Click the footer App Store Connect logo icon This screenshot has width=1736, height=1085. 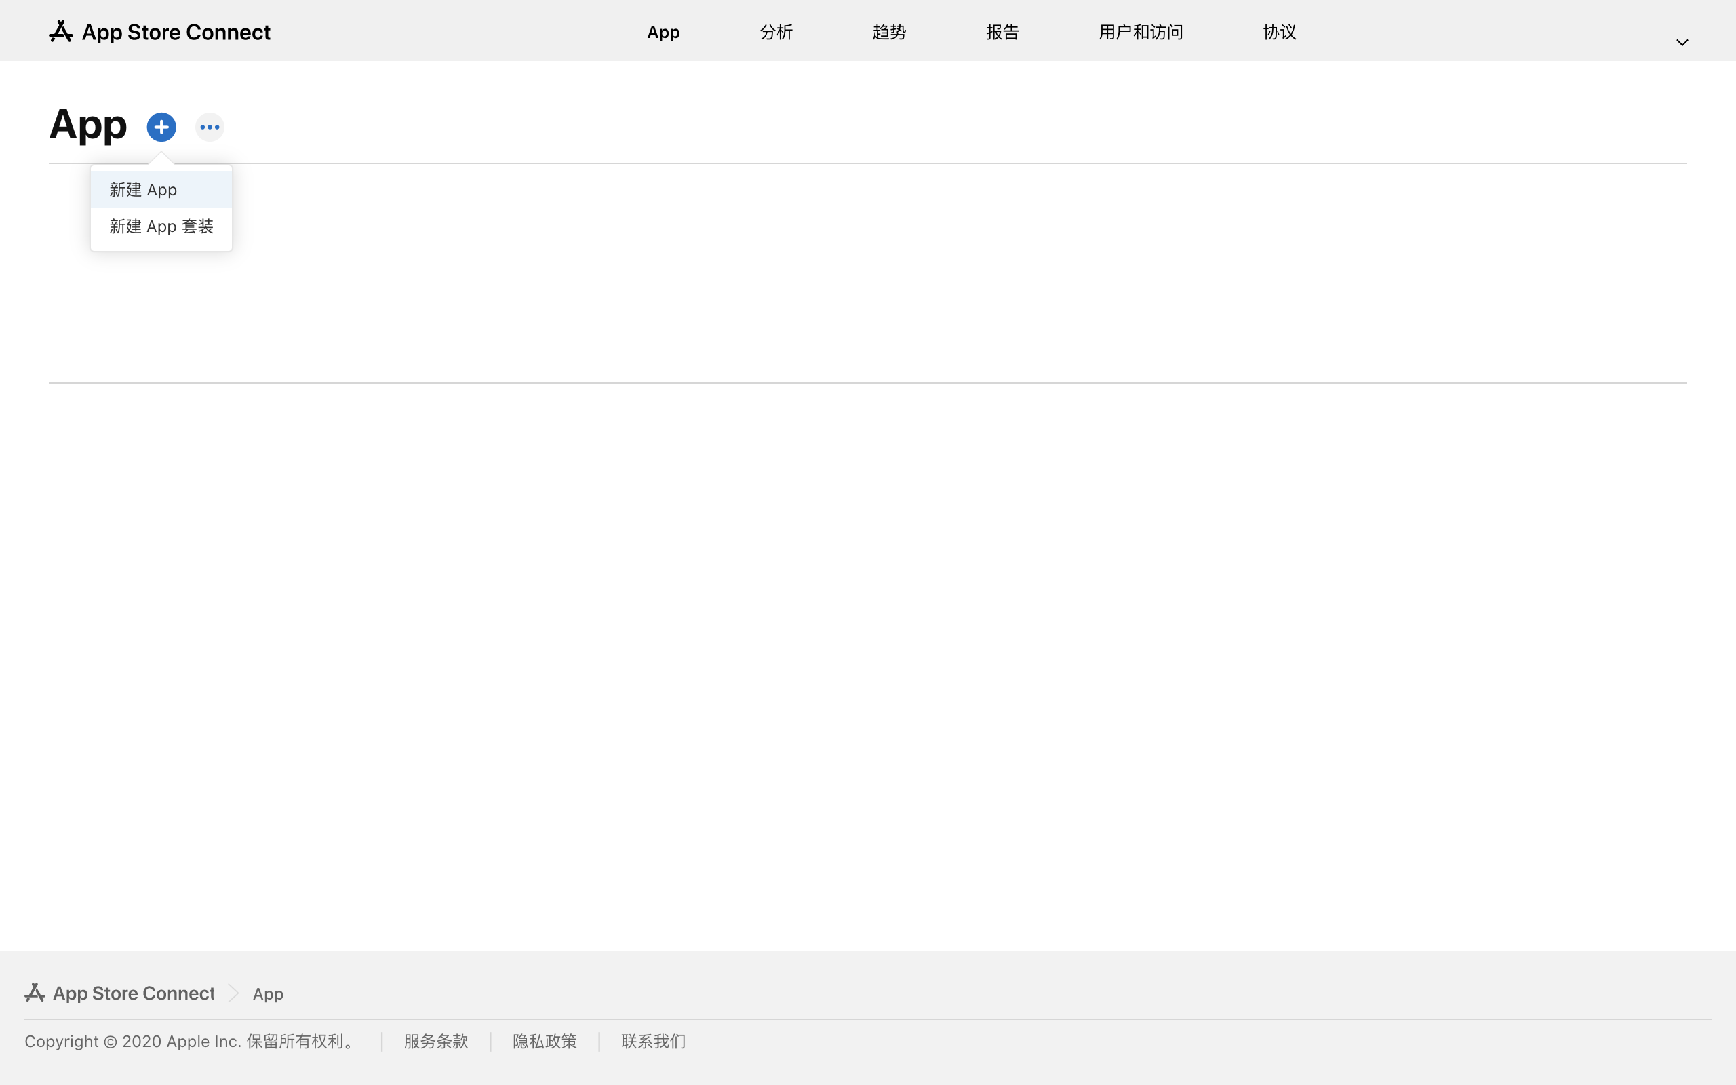coord(35,992)
